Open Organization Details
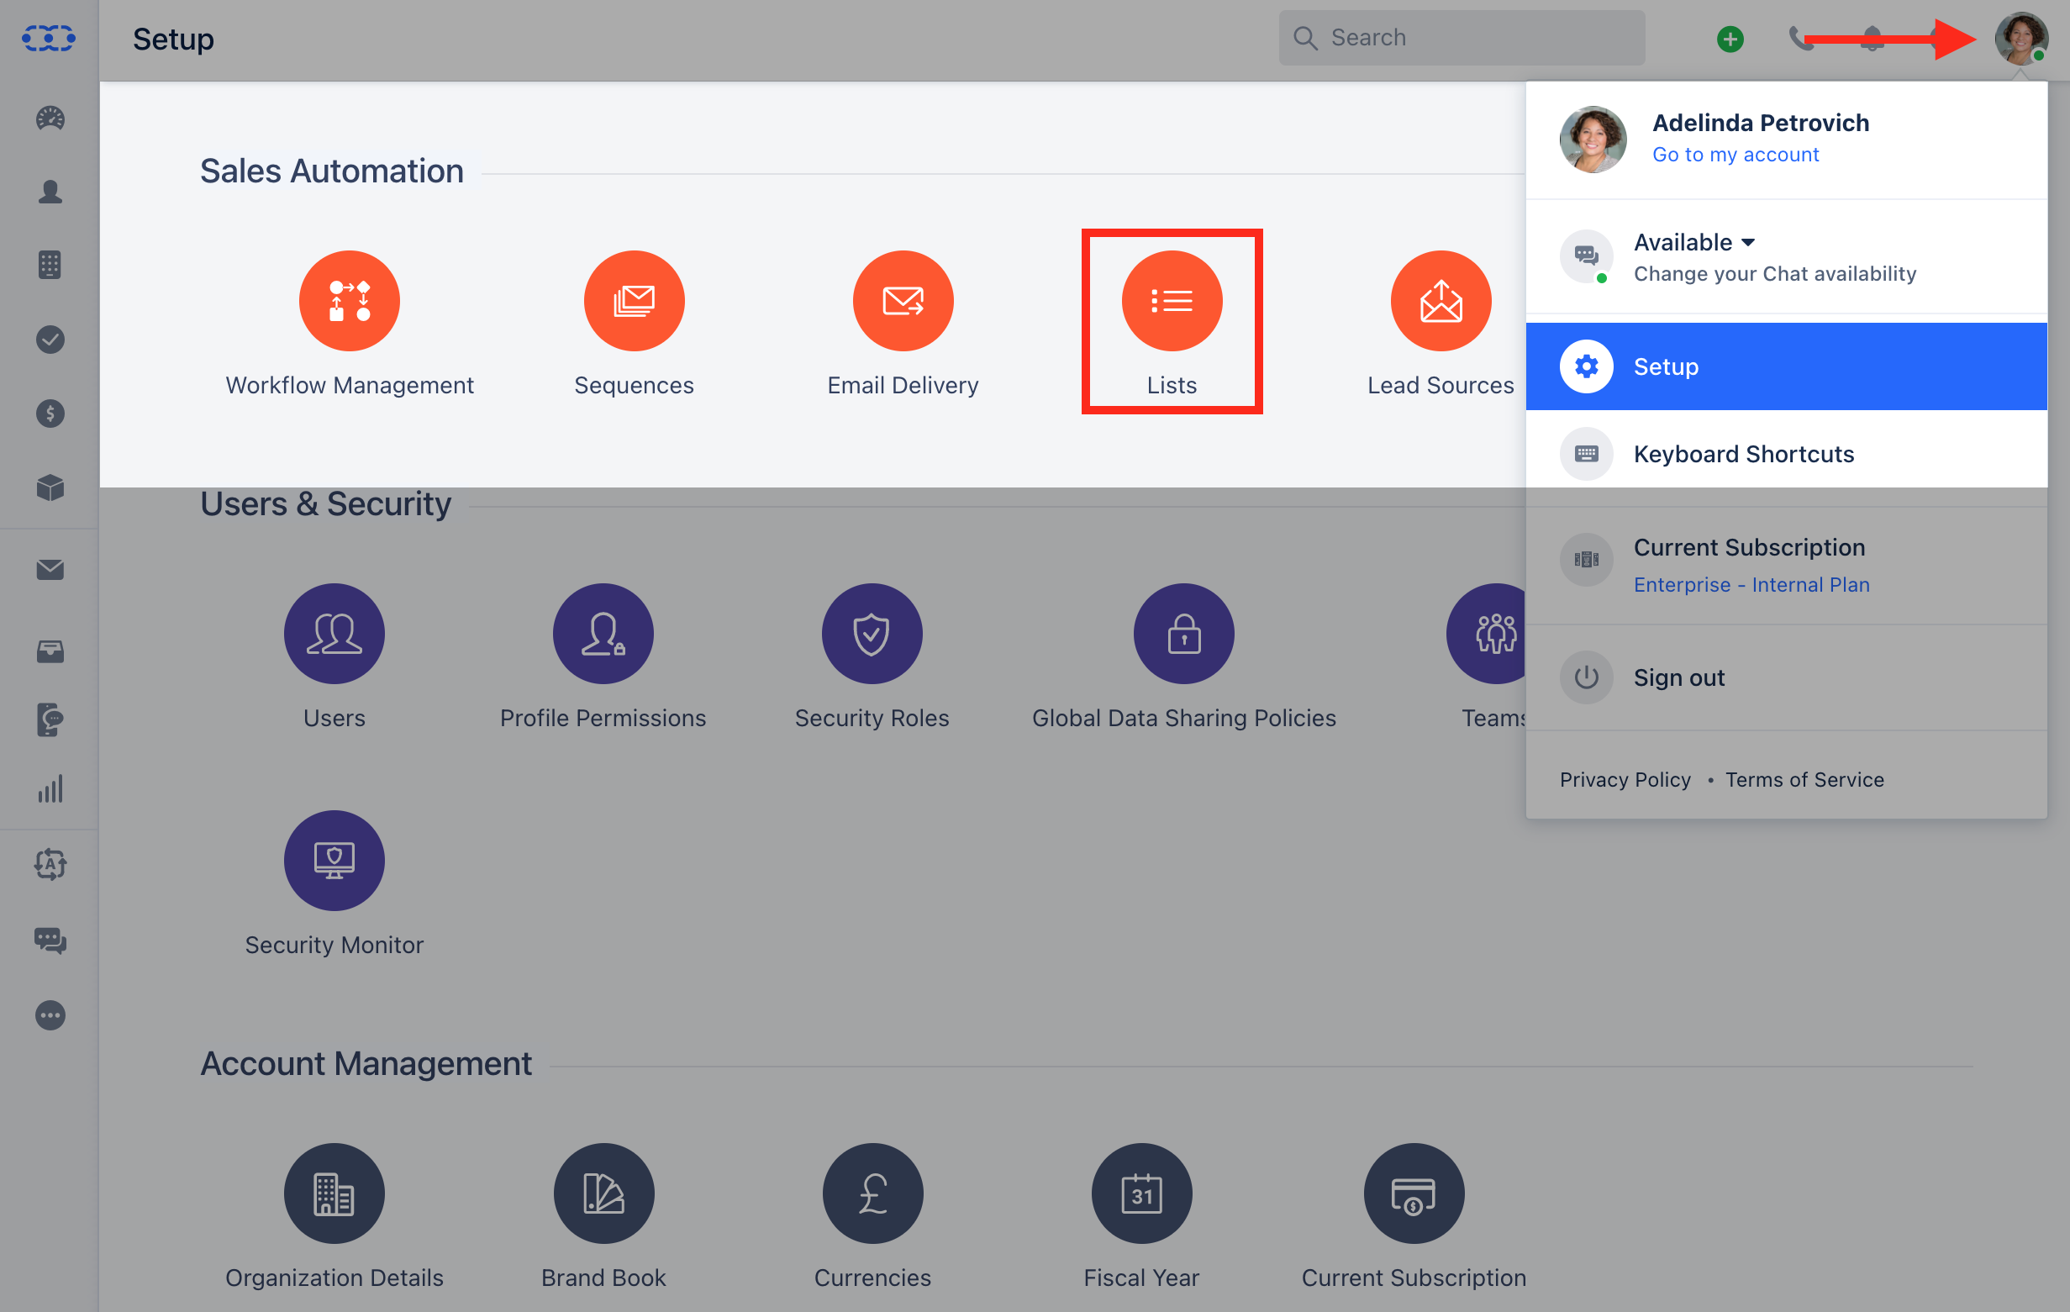Screen dimensions: 2070x1312 point(334,1193)
